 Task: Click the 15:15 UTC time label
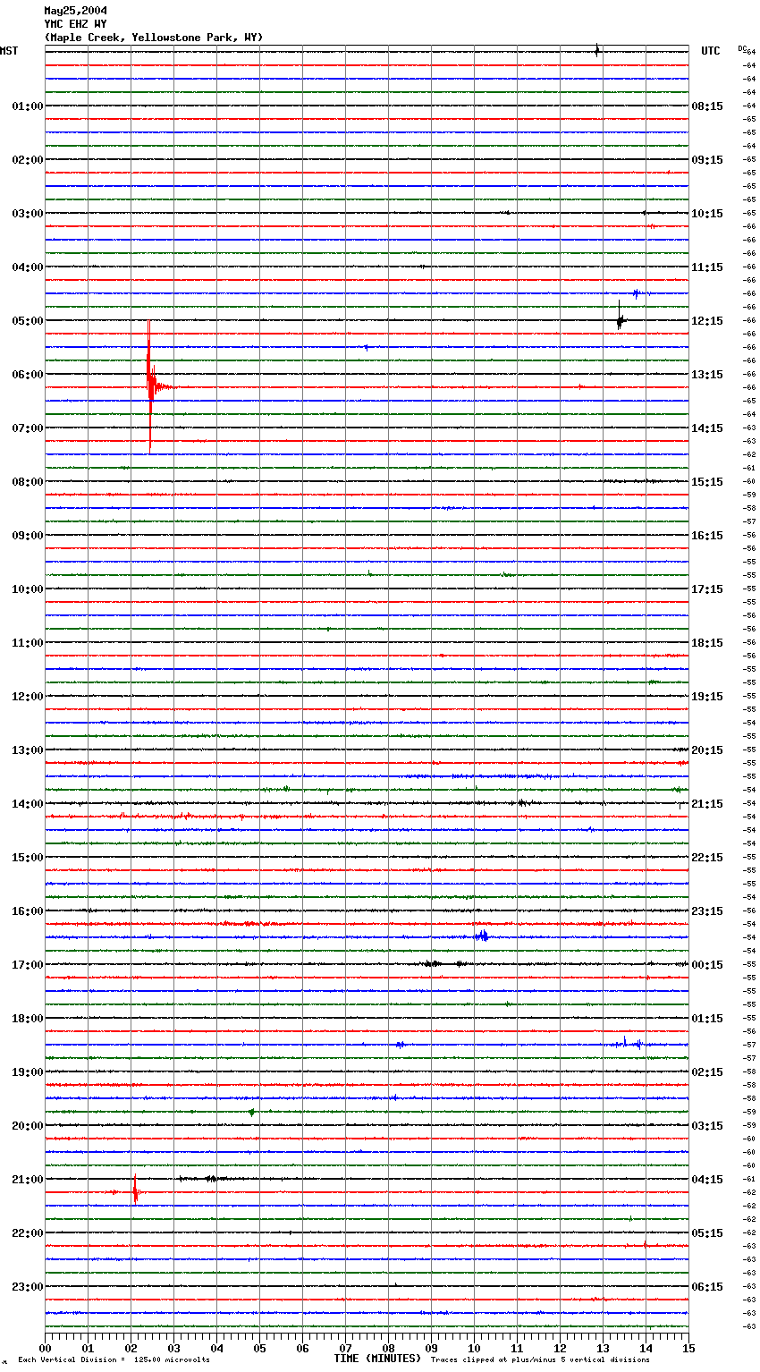click(x=707, y=482)
